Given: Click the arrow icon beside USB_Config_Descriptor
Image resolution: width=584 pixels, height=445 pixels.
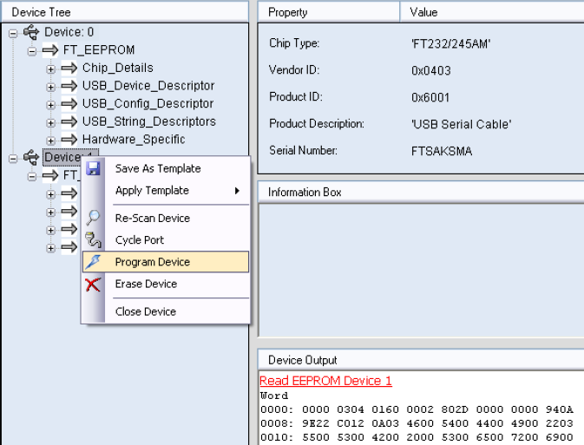Looking at the screenshot, I should pyautogui.click(x=69, y=103).
